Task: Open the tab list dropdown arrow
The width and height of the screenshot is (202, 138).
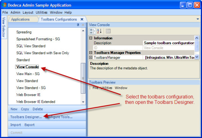Action: pyautogui.click(x=198, y=19)
